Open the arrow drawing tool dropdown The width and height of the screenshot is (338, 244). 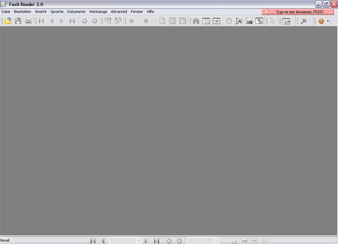(310, 21)
